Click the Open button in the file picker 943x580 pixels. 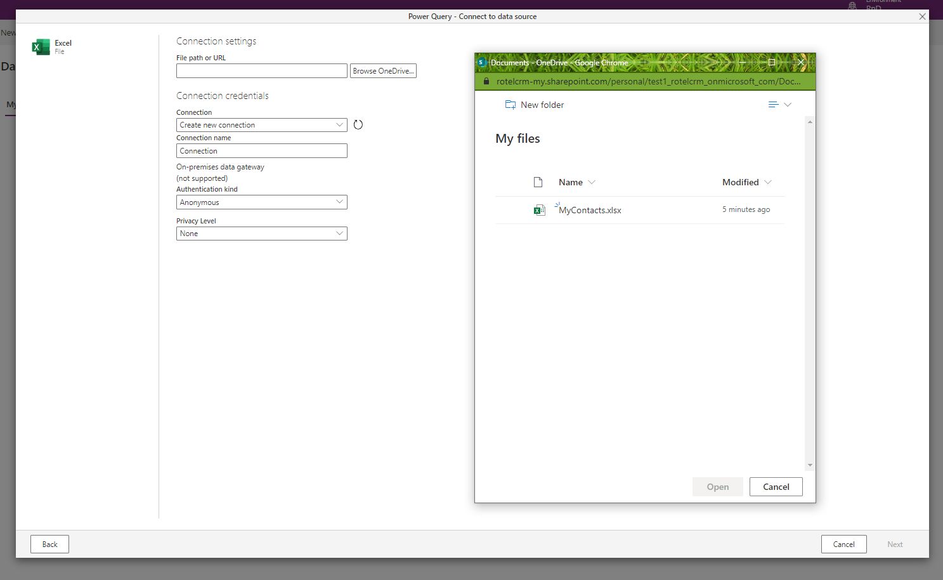point(718,487)
